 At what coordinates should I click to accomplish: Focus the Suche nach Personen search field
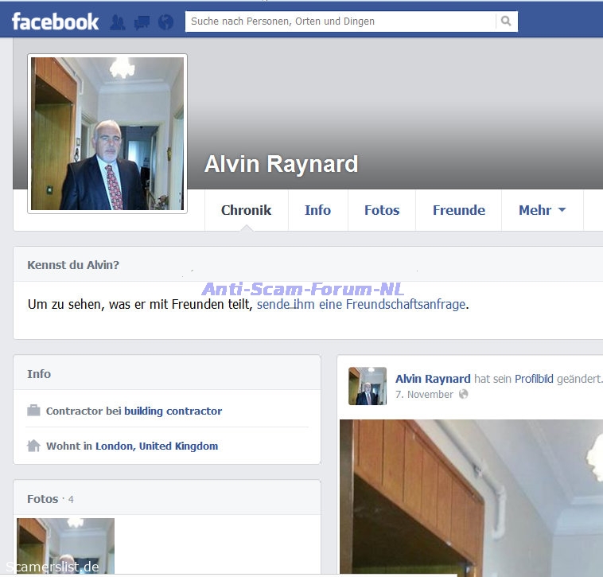tap(342, 21)
